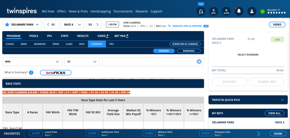The width and height of the screenshot is (290, 138).
Task: Toggle balance visibility eye icon
Action: (279, 10)
